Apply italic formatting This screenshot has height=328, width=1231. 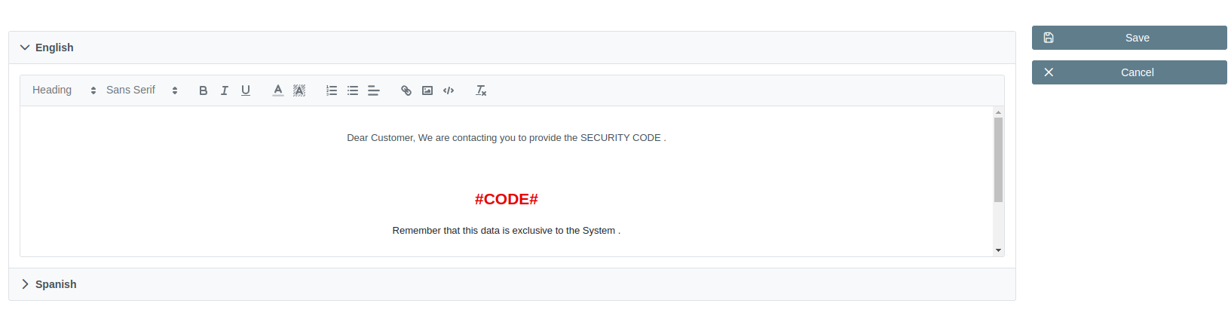pyautogui.click(x=224, y=90)
